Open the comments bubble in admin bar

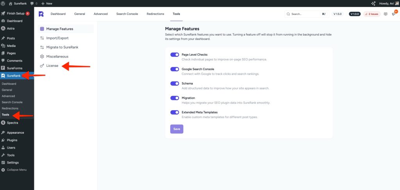34,4
